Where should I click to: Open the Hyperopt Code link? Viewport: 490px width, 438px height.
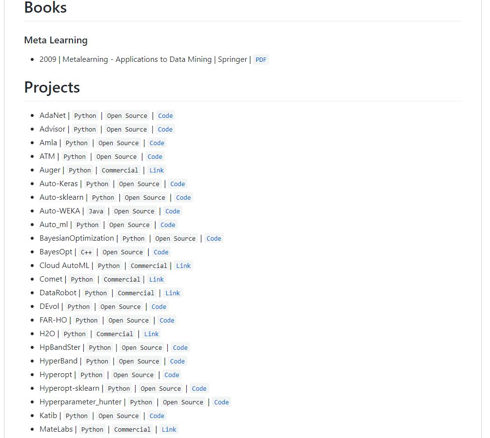click(172, 375)
